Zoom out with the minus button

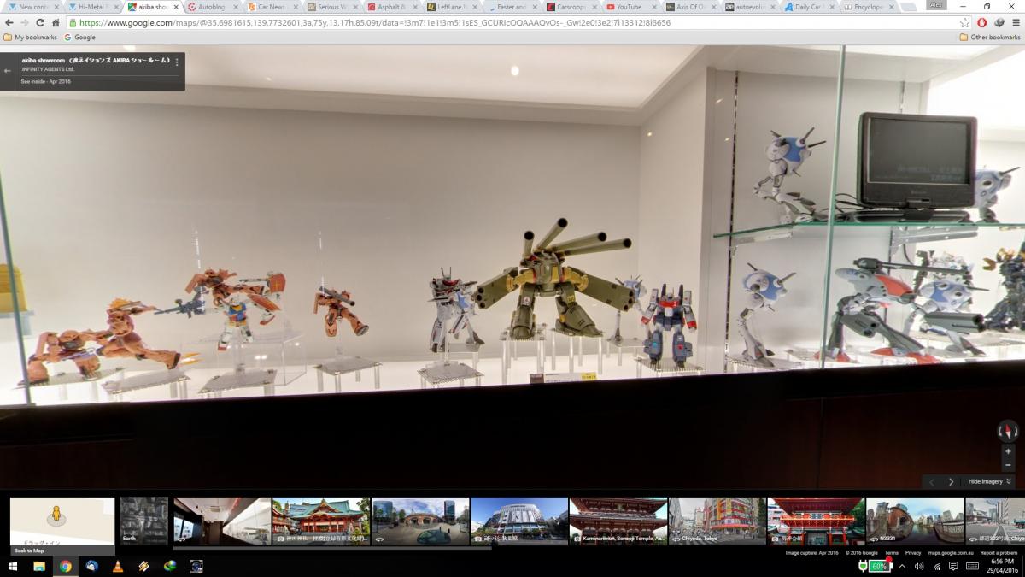[x=1008, y=465]
